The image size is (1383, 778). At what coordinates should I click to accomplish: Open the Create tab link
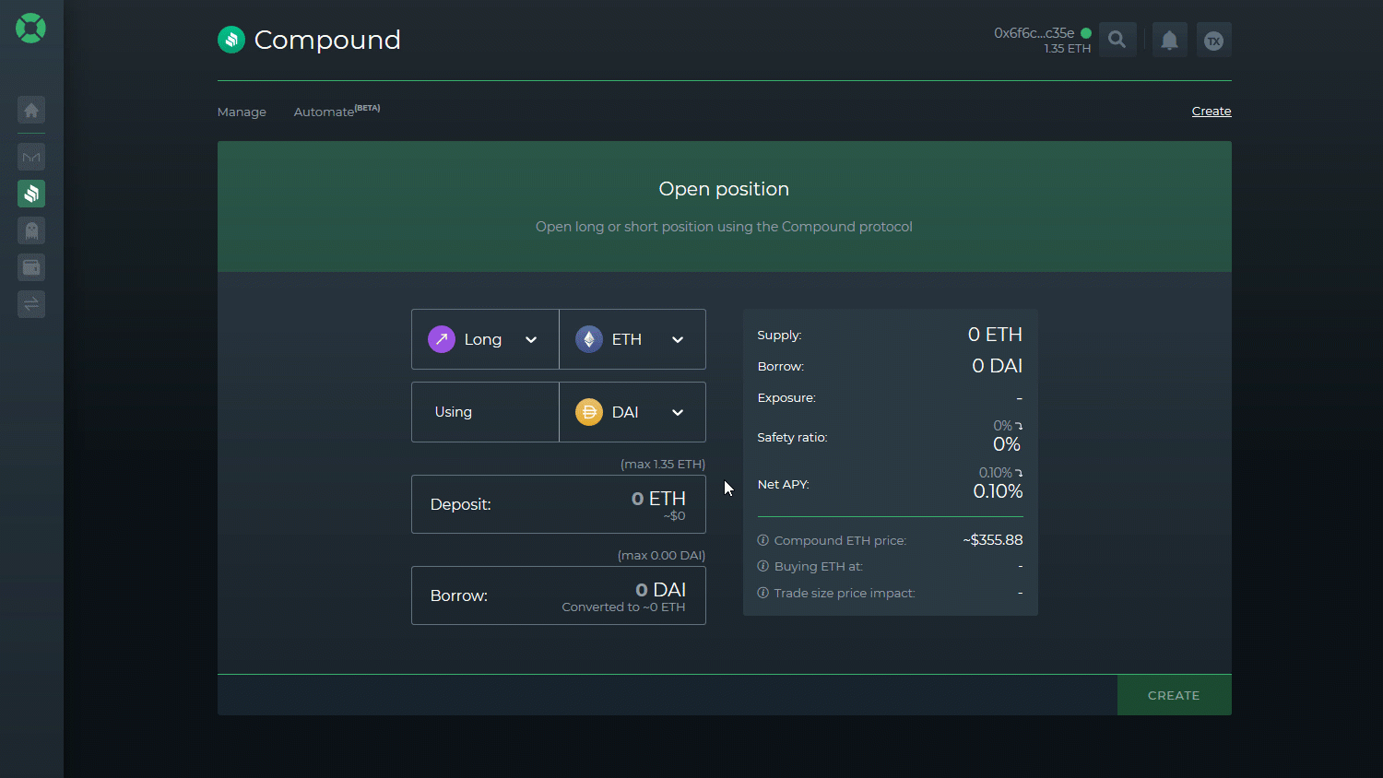(1212, 111)
